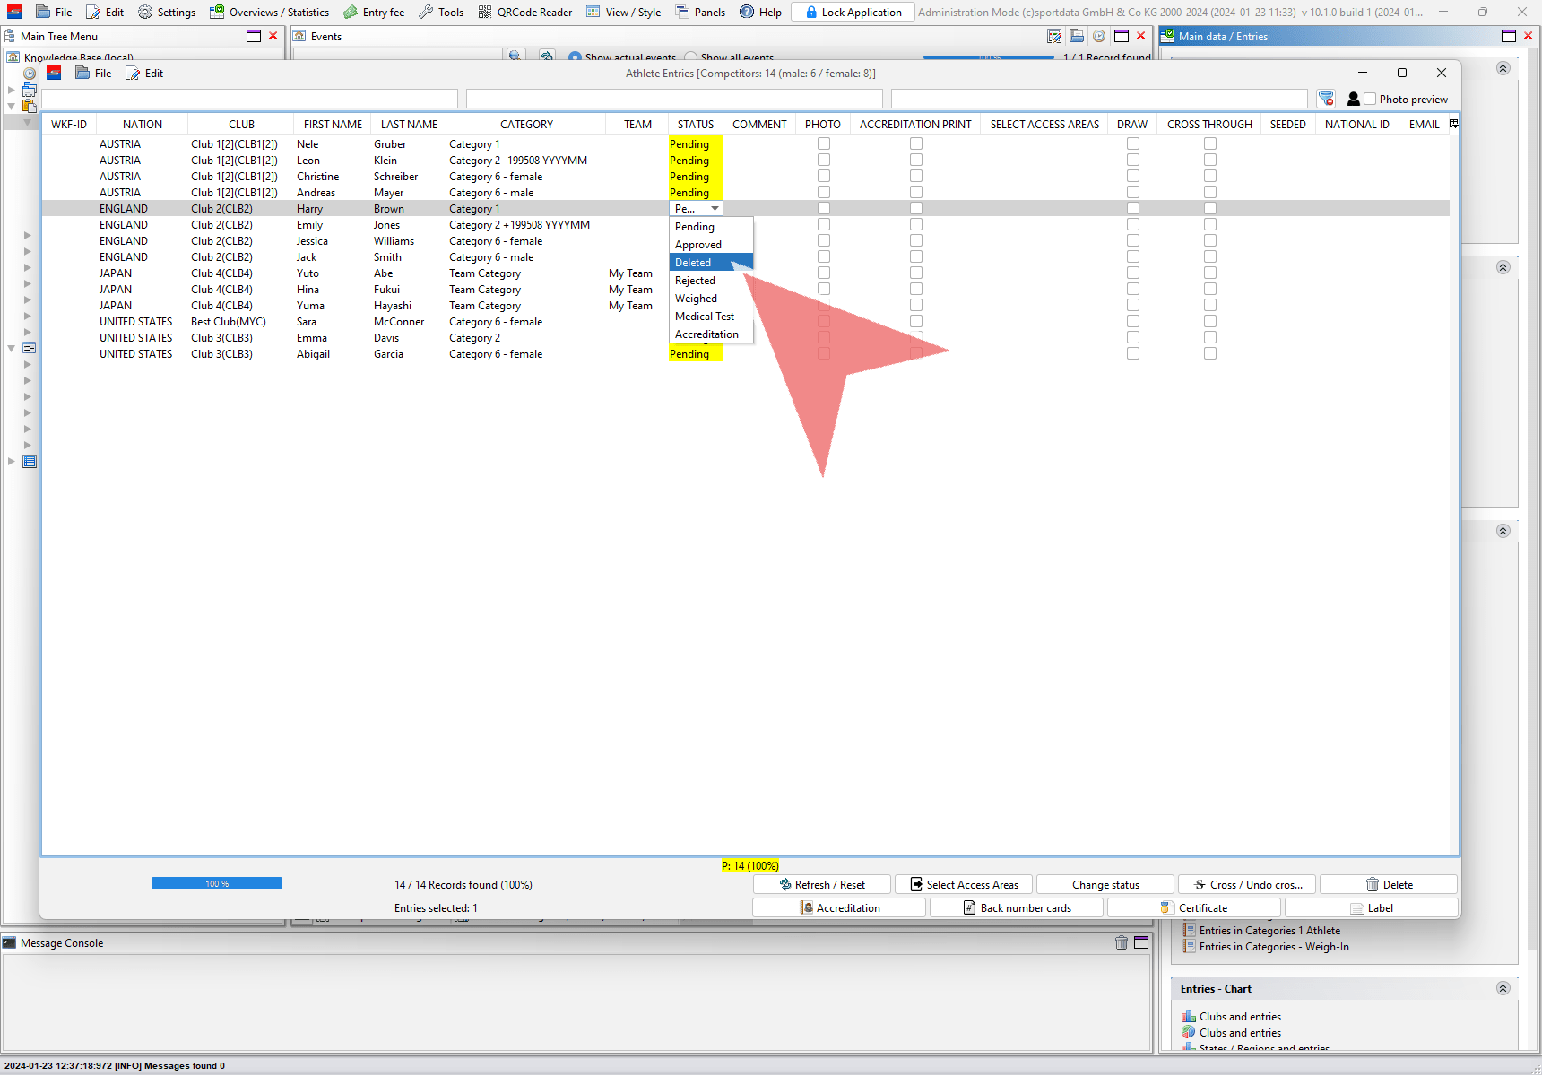Open the QRCode Reader tool

pyautogui.click(x=524, y=13)
